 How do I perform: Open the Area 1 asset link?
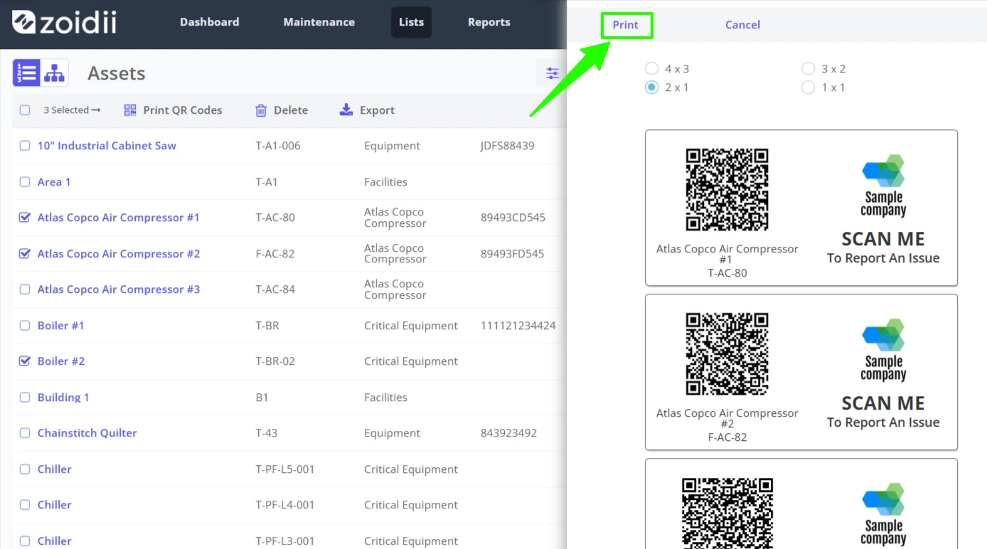(x=54, y=182)
